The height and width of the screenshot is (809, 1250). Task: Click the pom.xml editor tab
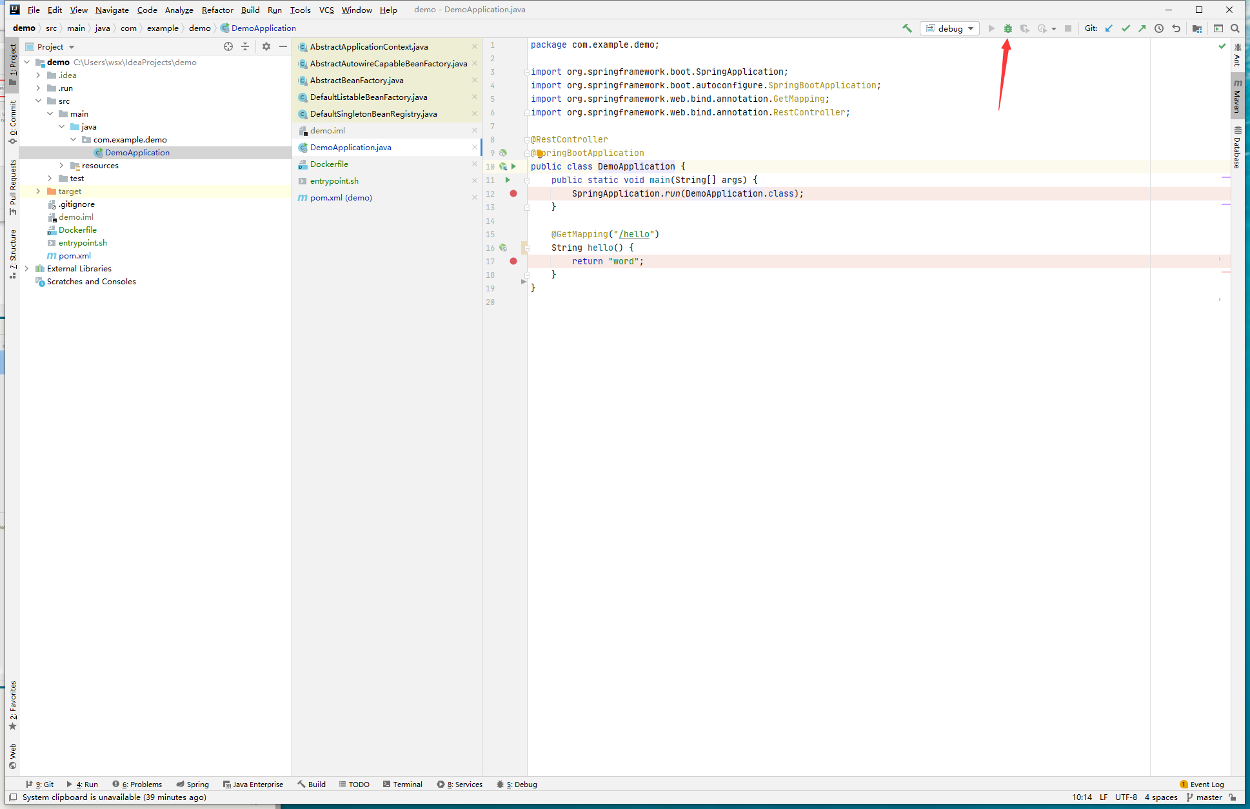click(x=340, y=198)
